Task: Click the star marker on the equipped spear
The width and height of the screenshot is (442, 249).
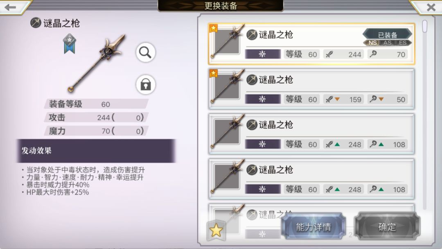Action: pos(213,28)
